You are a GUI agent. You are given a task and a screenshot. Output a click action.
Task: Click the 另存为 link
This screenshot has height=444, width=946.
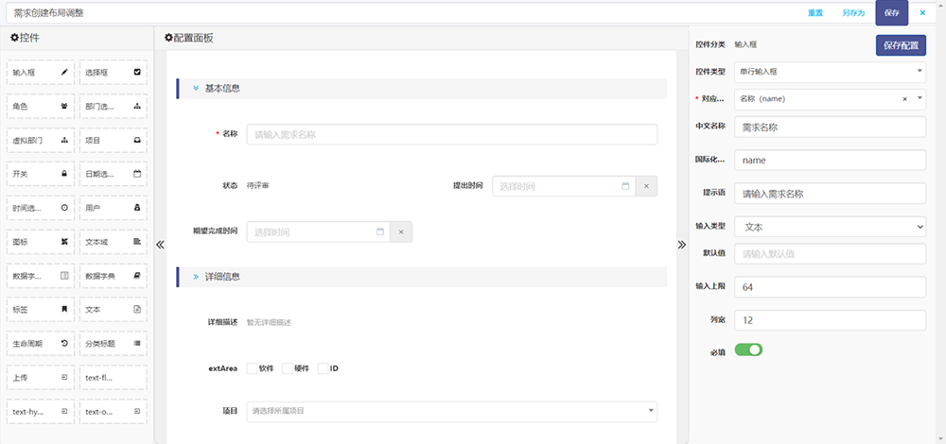click(x=853, y=13)
